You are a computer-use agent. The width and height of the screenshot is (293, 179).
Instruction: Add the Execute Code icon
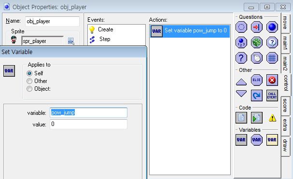[x=241, y=118]
